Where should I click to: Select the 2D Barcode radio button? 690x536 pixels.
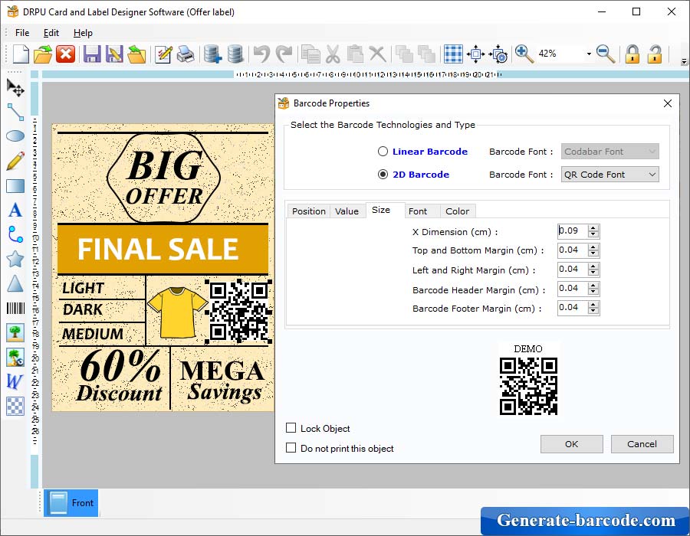pos(383,175)
